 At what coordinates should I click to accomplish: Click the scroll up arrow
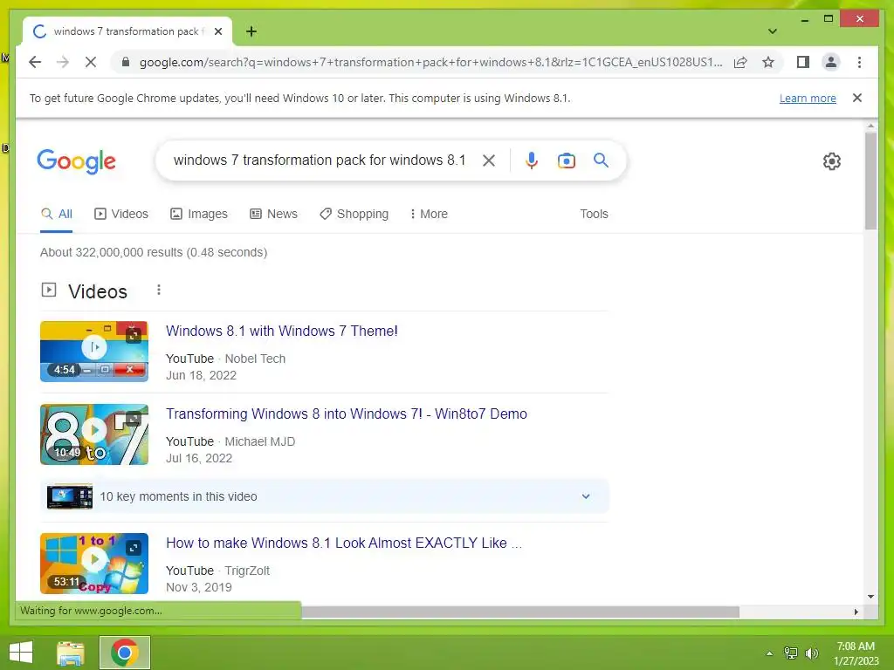(x=870, y=126)
